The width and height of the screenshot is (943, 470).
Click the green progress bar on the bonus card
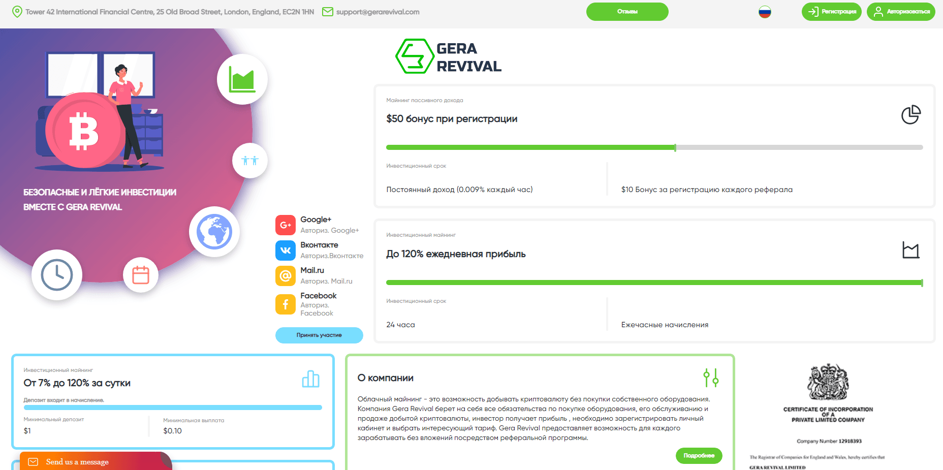[x=528, y=147]
